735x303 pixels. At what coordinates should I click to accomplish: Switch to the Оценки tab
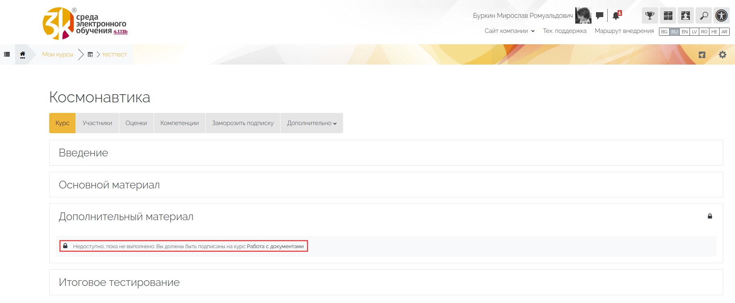coord(136,123)
